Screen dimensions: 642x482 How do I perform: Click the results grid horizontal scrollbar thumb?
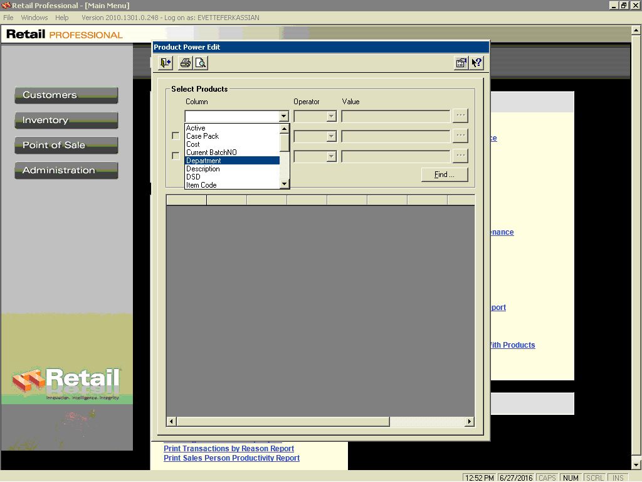pyautogui.click(x=283, y=421)
